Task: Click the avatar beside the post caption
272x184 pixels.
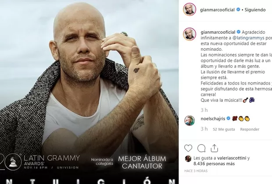Action: [190, 34]
